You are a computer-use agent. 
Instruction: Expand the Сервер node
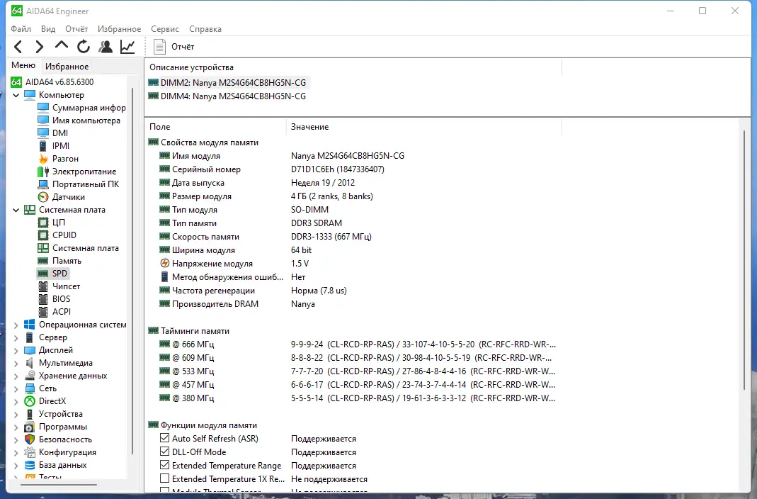(16, 337)
